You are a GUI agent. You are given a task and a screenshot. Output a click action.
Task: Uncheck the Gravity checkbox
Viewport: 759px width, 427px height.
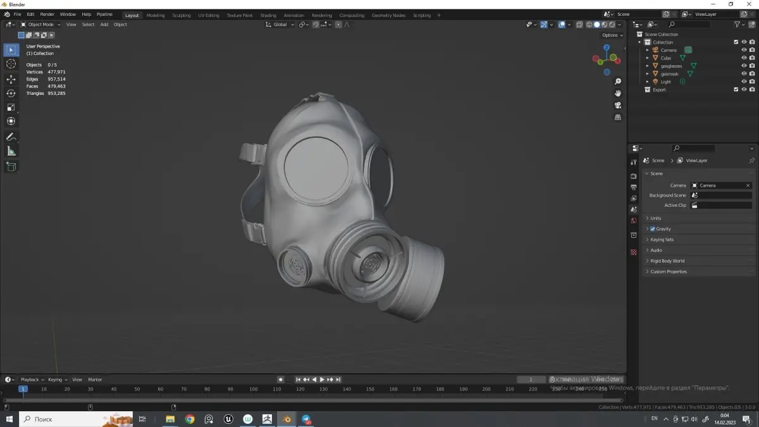(653, 229)
